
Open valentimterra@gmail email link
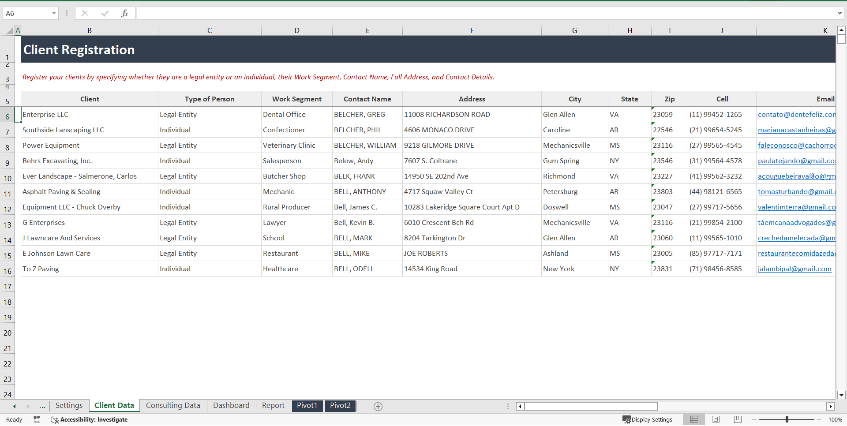click(x=796, y=207)
